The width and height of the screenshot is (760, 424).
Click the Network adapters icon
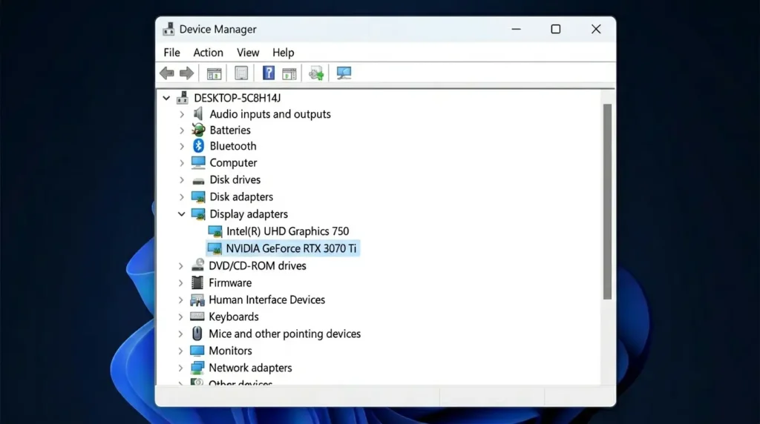[x=197, y=368]
